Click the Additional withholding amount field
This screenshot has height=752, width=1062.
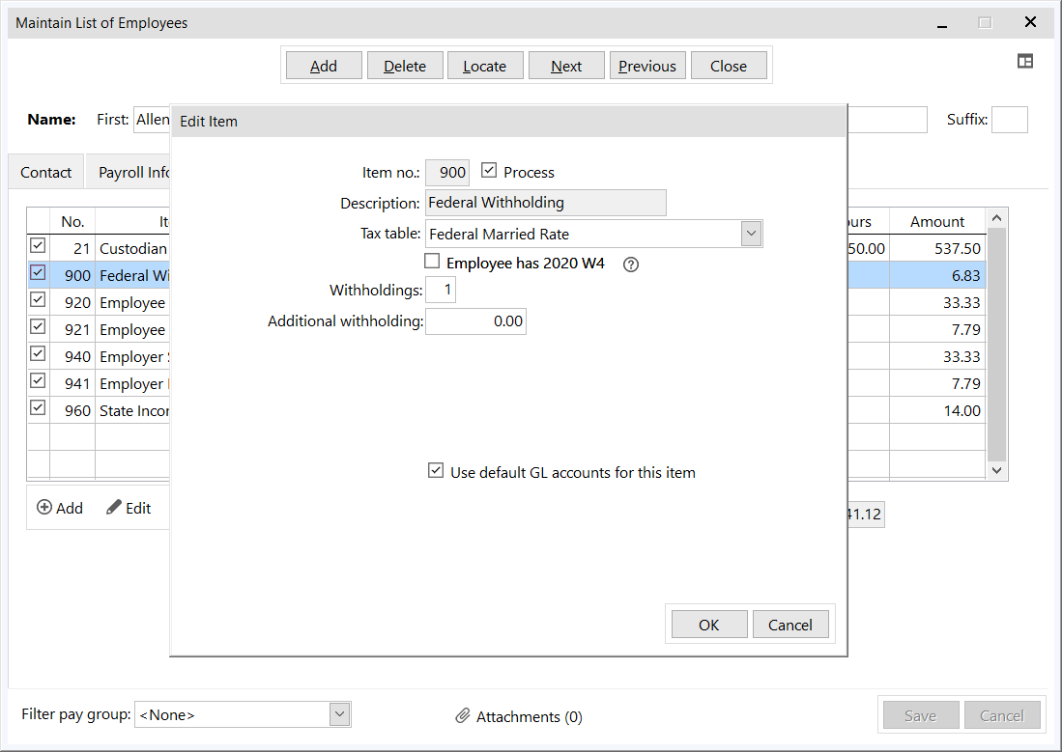[x=475, y=321]
